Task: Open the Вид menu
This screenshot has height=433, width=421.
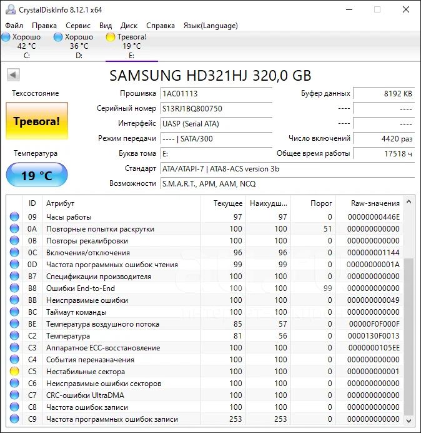Action: point(106,26)
